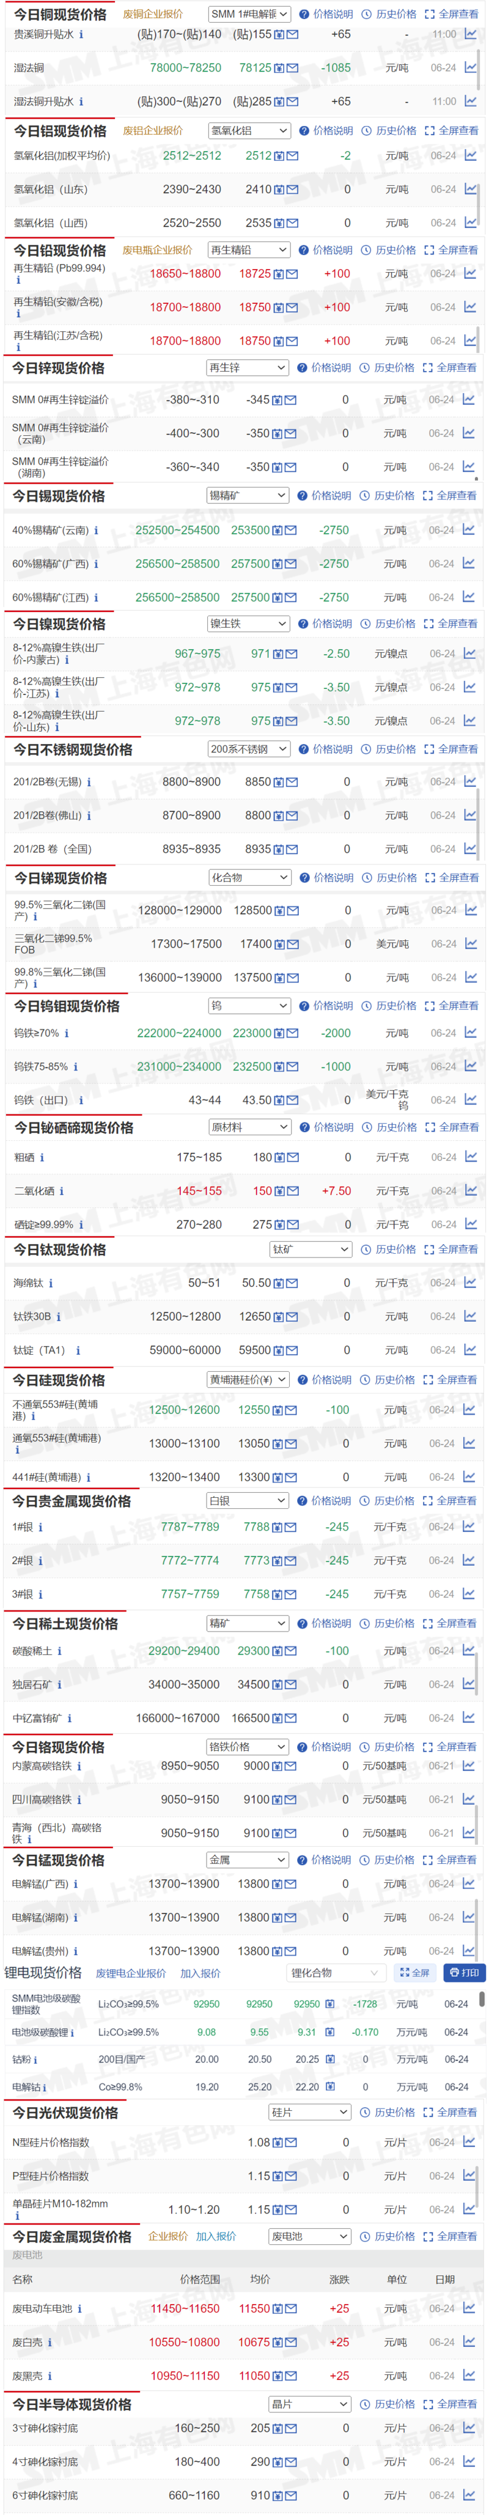Open the SMM 1#电解铜 copper dropdown
The image size is (489, 2515).
[x=249, y=15]
